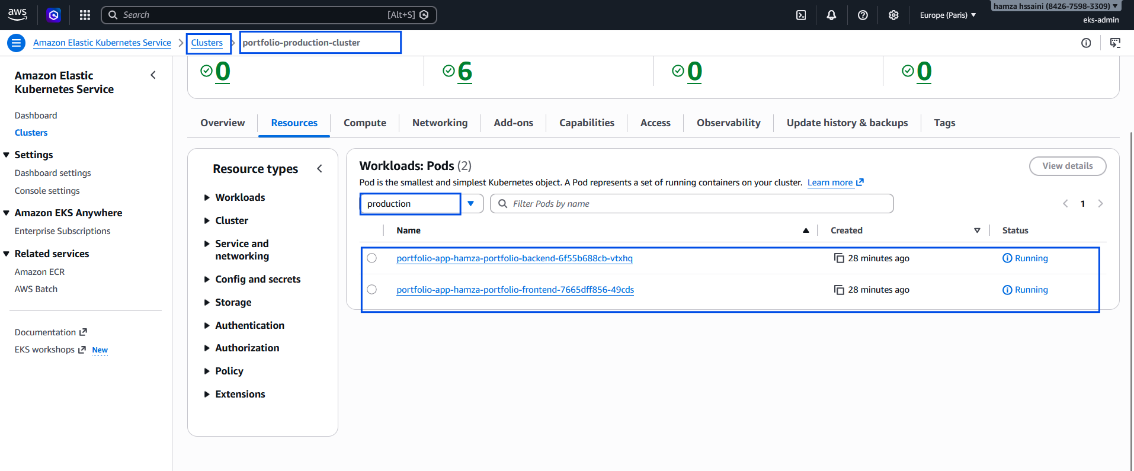Viewport: 1134px width, 471px height.
Task: Collapse the Settings sidebar section
Action: pyautogui.click(x=7, y=155)
